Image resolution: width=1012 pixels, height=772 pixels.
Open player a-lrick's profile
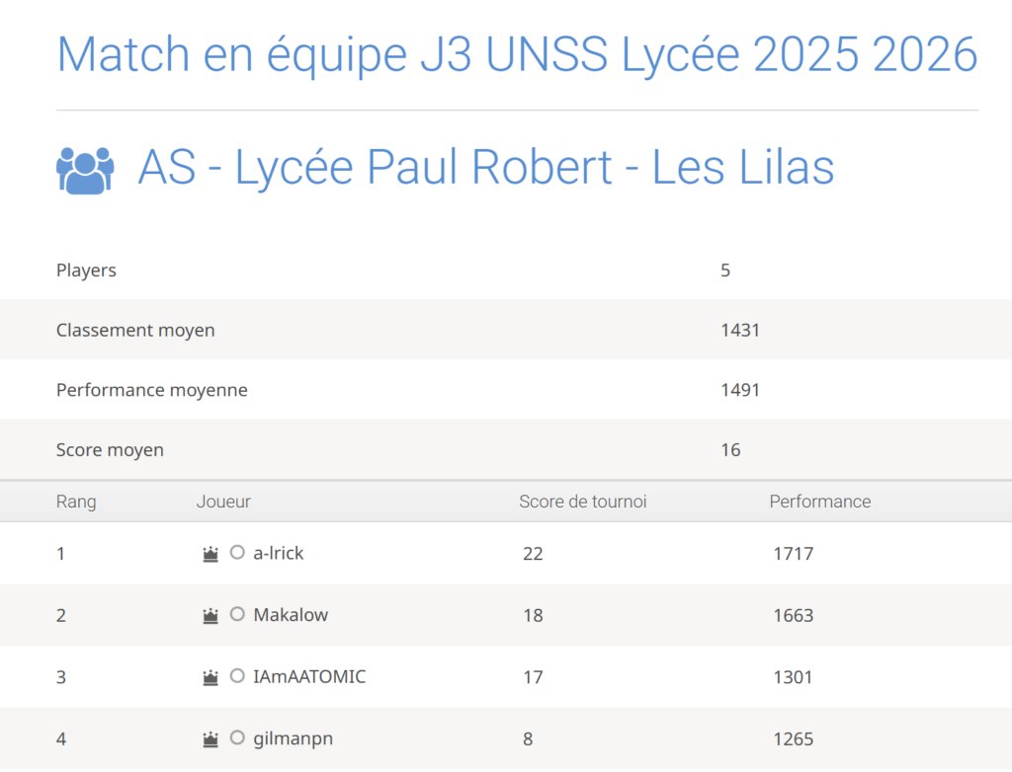(x=279, y=554)
